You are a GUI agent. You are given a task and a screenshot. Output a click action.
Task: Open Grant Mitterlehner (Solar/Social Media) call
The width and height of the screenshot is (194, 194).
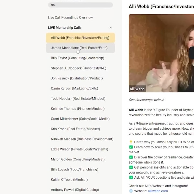[x=80, y=119]
